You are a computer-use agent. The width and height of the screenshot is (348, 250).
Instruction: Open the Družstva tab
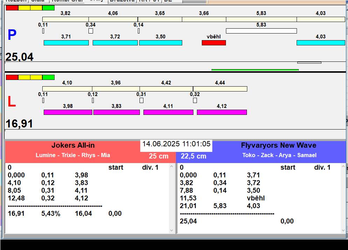pos(122,1)
